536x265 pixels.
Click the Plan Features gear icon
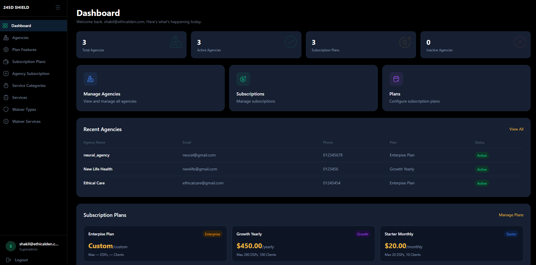[x=6, y=50]
